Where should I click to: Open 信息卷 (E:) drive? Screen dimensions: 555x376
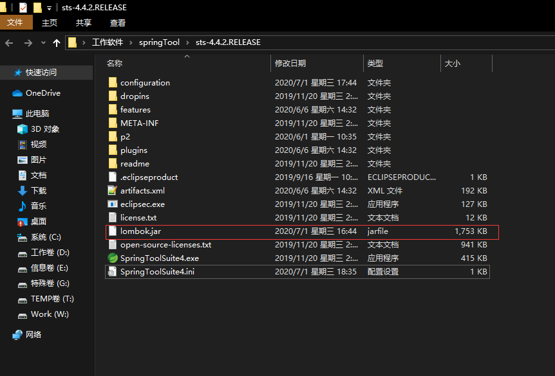tap(42, 268)
